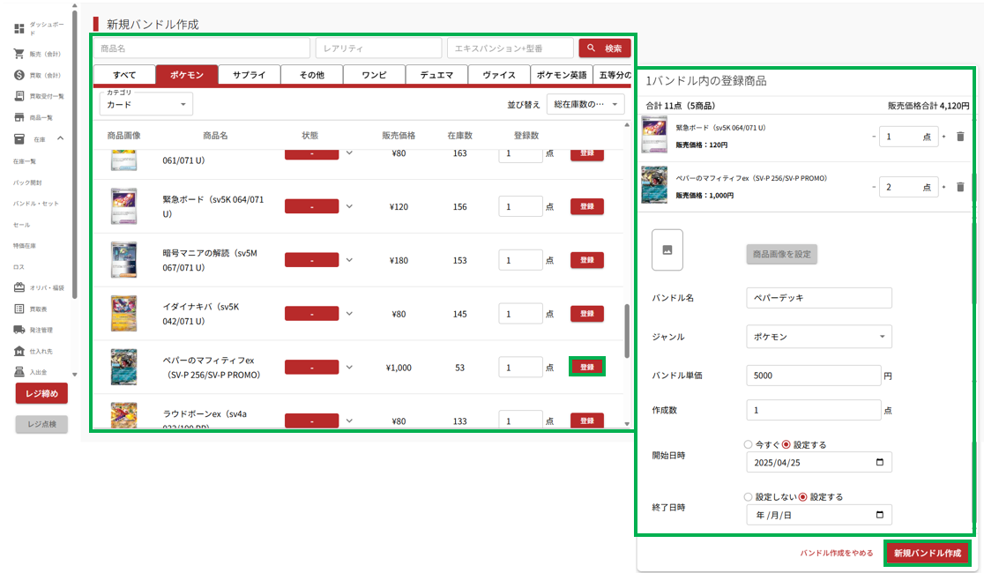Viewport: 984px width, 573px height.
Task: Delete 緊急ボード from bundle with trash icon
Action: pyautogui.click(x=960, y=136)
